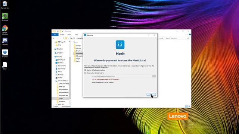The image size is (239, 134).
Task: Click the browse button beside the directory path
Action: click(154, 76)
